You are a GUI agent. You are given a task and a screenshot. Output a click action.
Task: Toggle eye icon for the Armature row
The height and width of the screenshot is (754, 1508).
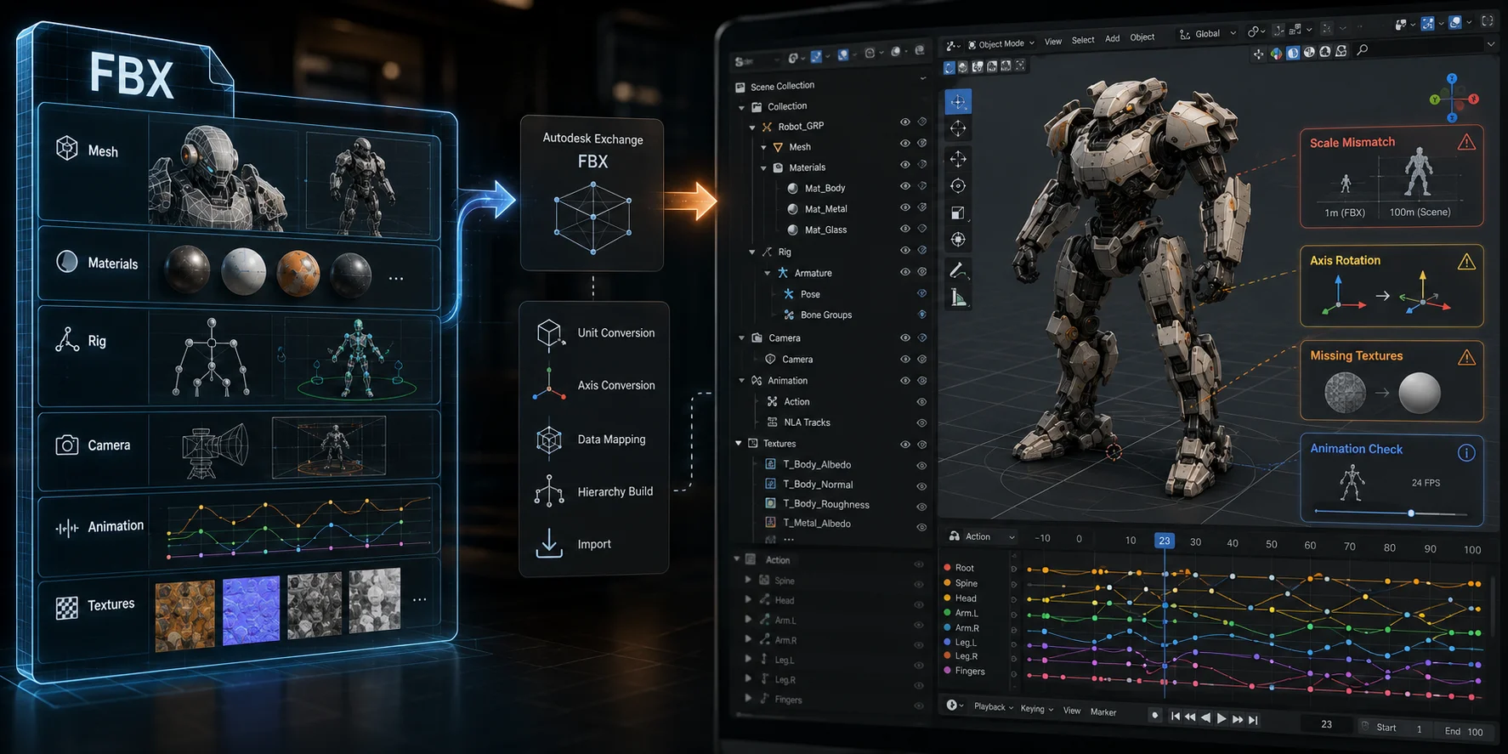(905, 272)
